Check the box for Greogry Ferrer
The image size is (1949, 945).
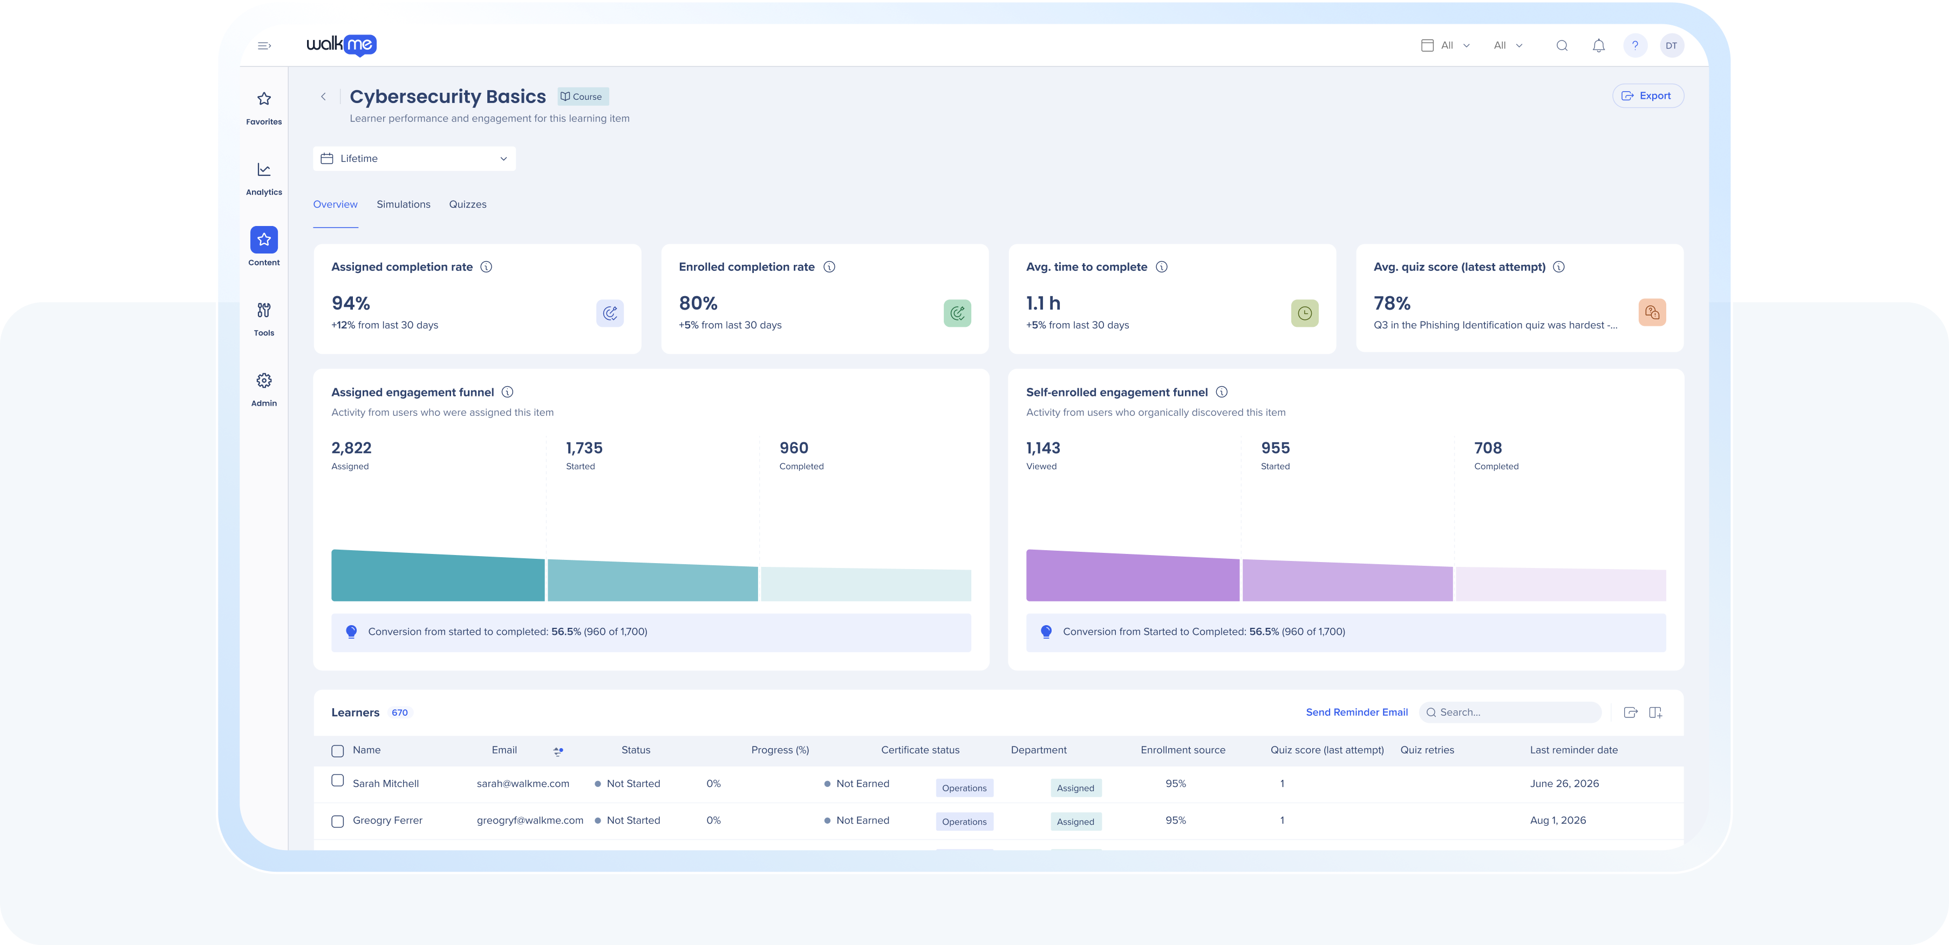337,821
